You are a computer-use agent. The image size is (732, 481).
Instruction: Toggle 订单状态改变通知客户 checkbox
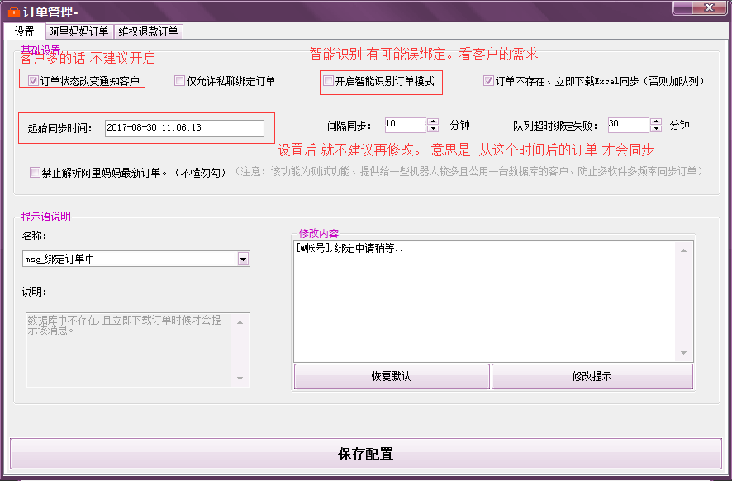click(x=34, y=81)
